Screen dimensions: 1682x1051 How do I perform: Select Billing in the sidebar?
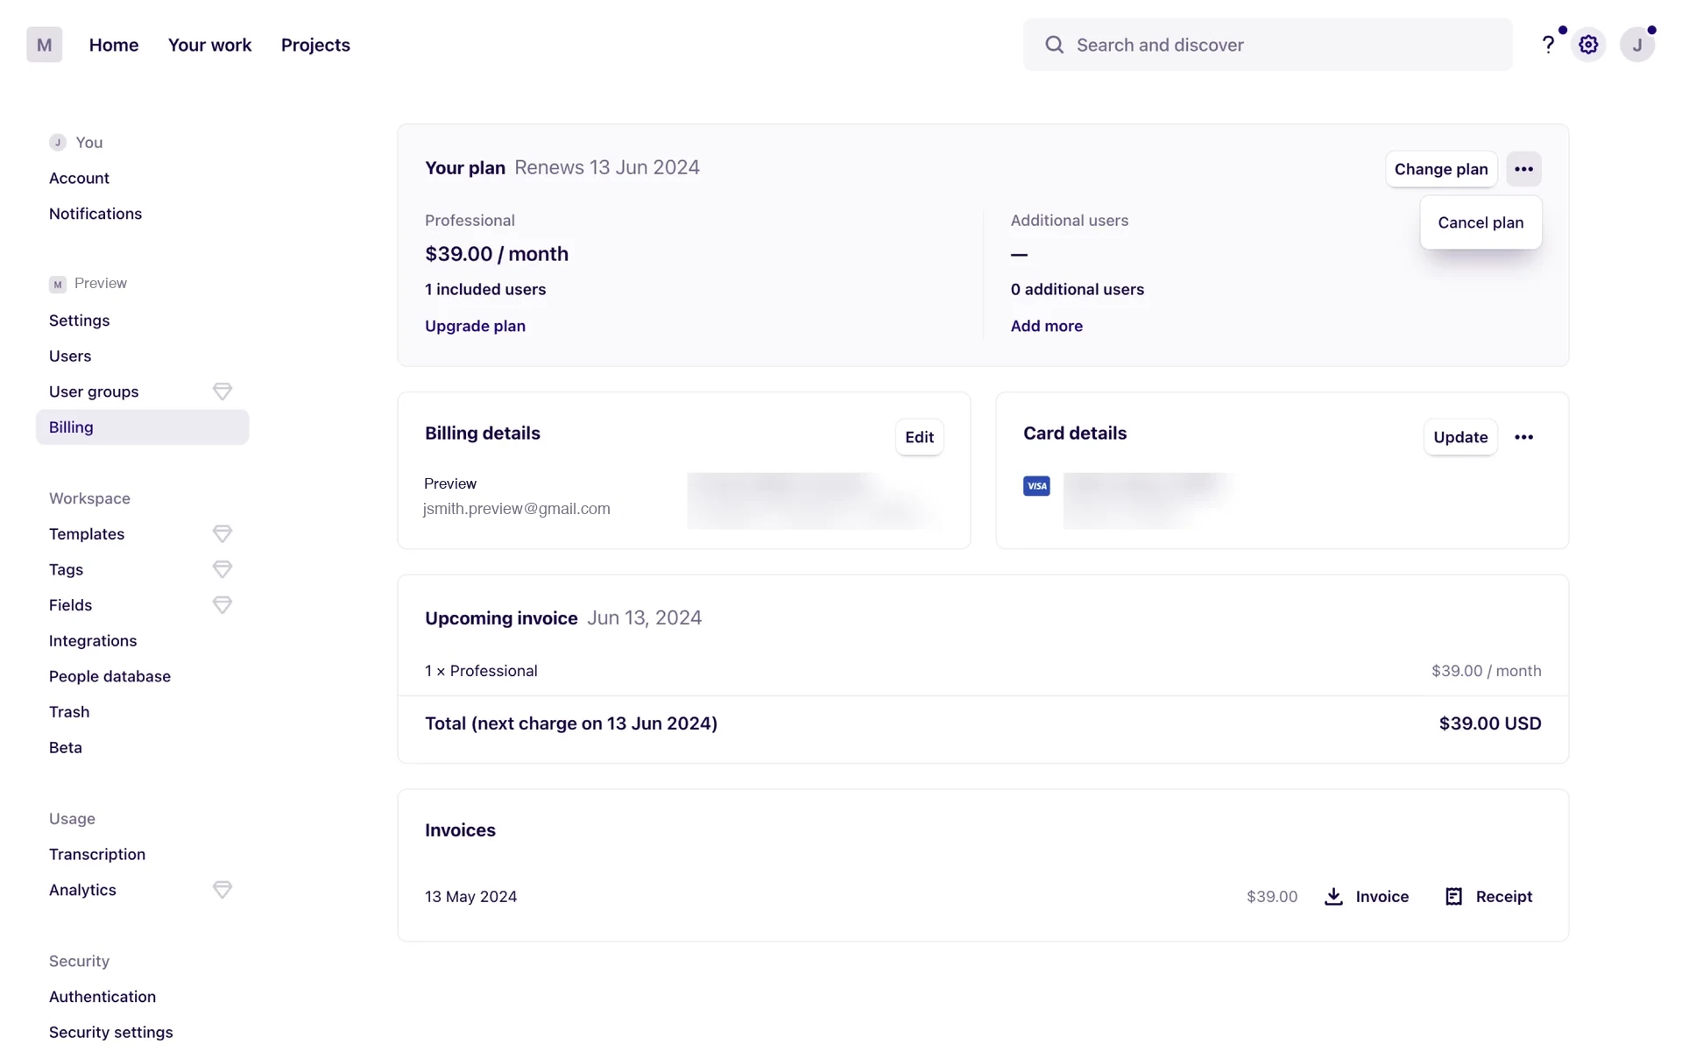[142, 427]
